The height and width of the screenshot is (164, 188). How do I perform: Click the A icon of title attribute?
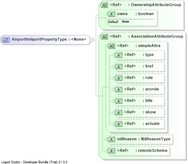pos(118,101)
